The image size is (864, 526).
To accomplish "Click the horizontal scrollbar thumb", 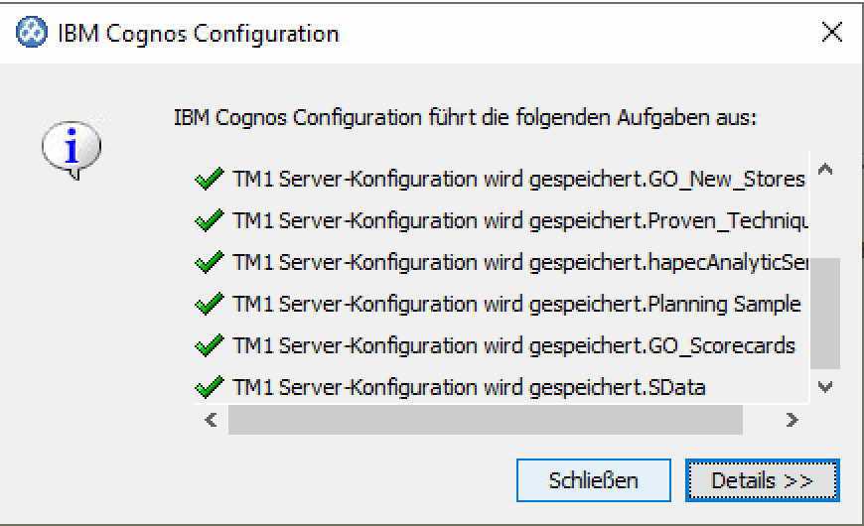I will tap(485, 420).
